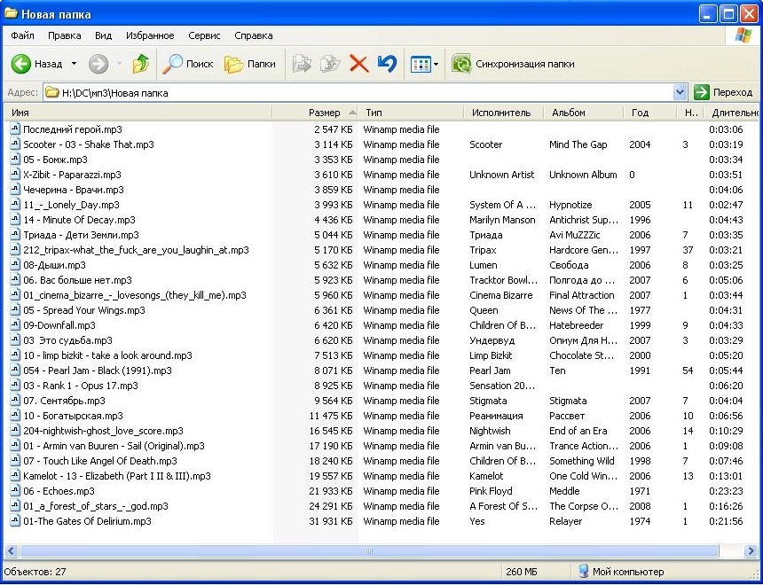
Task: Click the Move To folder icon
Action: coord(302,64)
